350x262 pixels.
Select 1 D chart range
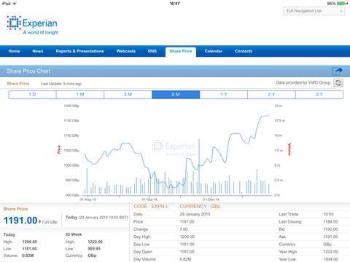pyautogui.click(x=32, y=95)
